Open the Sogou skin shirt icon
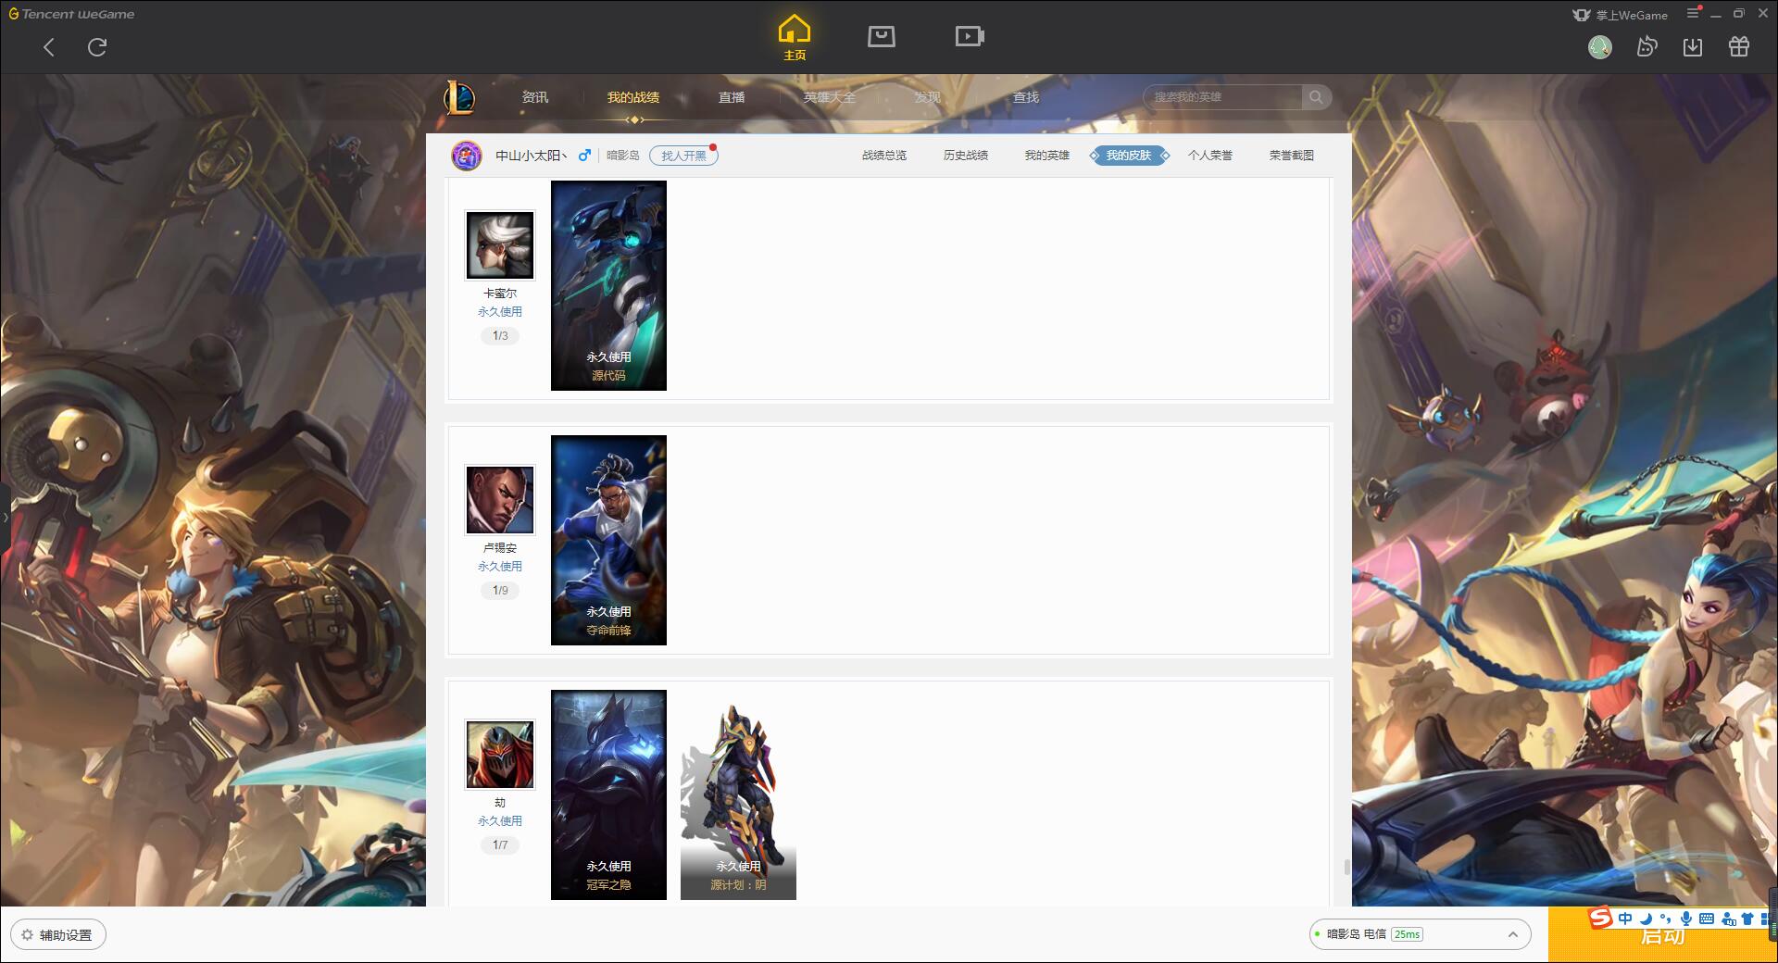The width and height of the screenshot is (1778, 963). click(1747, 919)
